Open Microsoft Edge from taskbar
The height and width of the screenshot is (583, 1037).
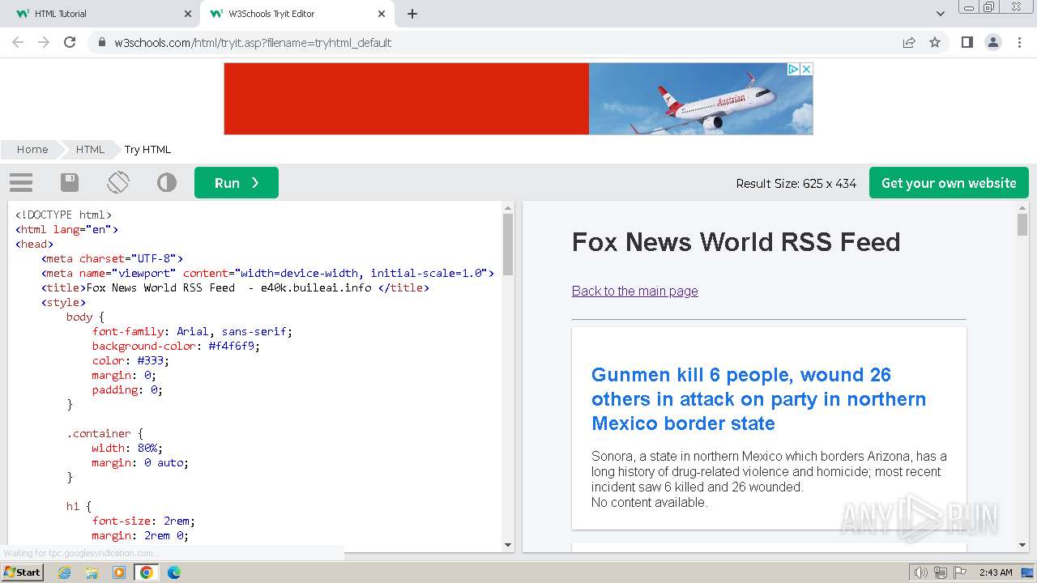point(174,572)
